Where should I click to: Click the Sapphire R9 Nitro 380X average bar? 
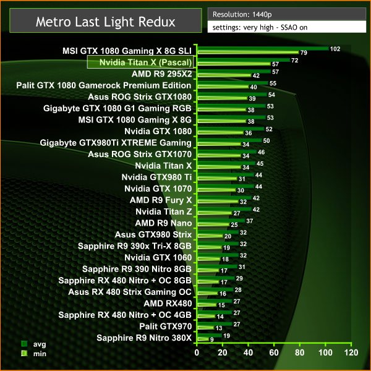coord(210,336)
